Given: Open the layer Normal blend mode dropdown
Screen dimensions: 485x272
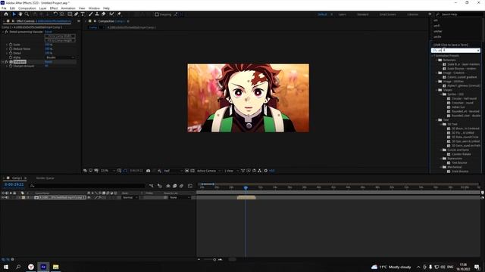Looking at the screenshot, I should tap(130, 197).
